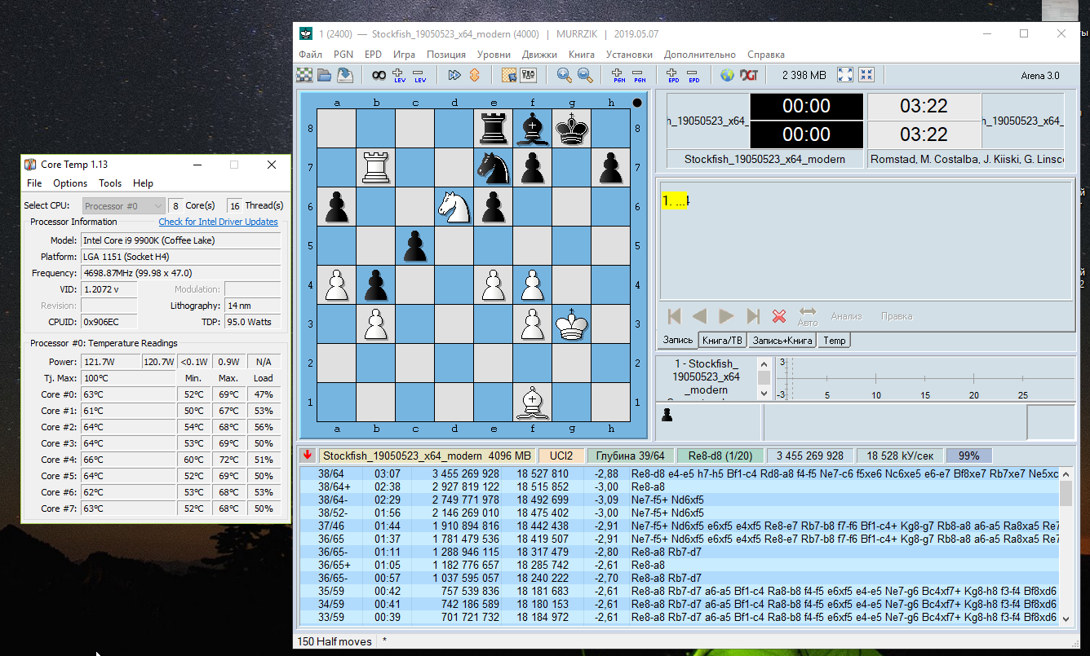
Task: Click the red down arrow engine icon
Action: 308,456
